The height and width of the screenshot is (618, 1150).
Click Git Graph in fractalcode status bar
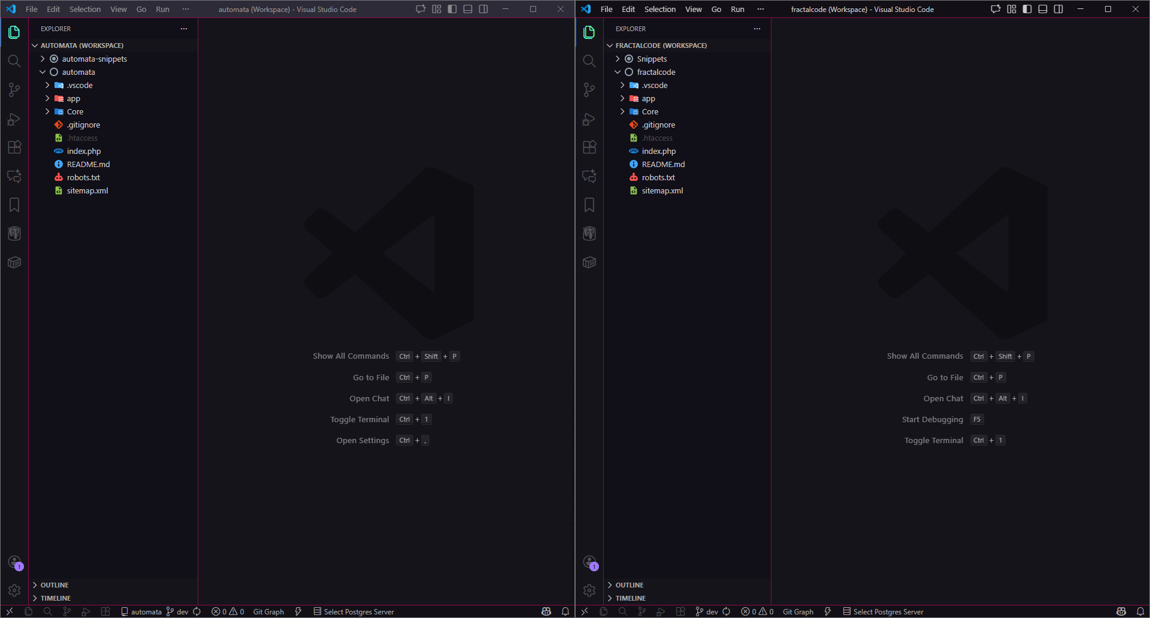pyautogui.click(x=798, y=611)
